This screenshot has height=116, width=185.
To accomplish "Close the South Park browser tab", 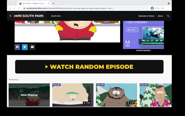I will coord(48,3).
